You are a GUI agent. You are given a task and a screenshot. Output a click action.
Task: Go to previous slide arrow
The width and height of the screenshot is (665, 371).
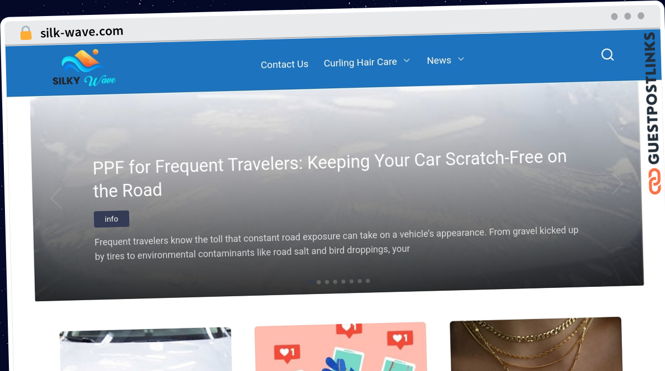(x=56, y=198)
